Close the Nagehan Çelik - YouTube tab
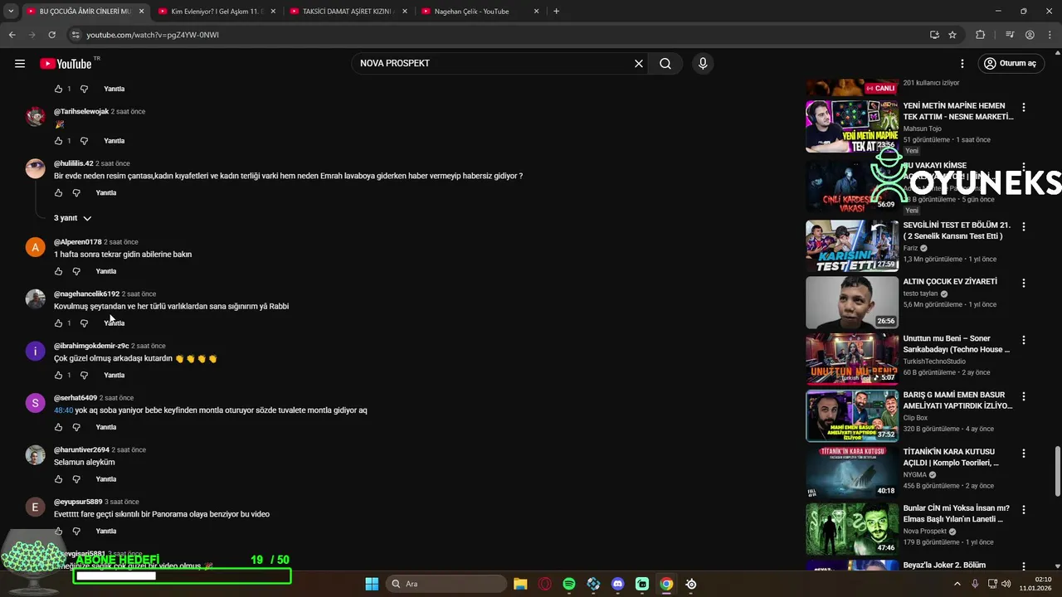 [536, 12]
